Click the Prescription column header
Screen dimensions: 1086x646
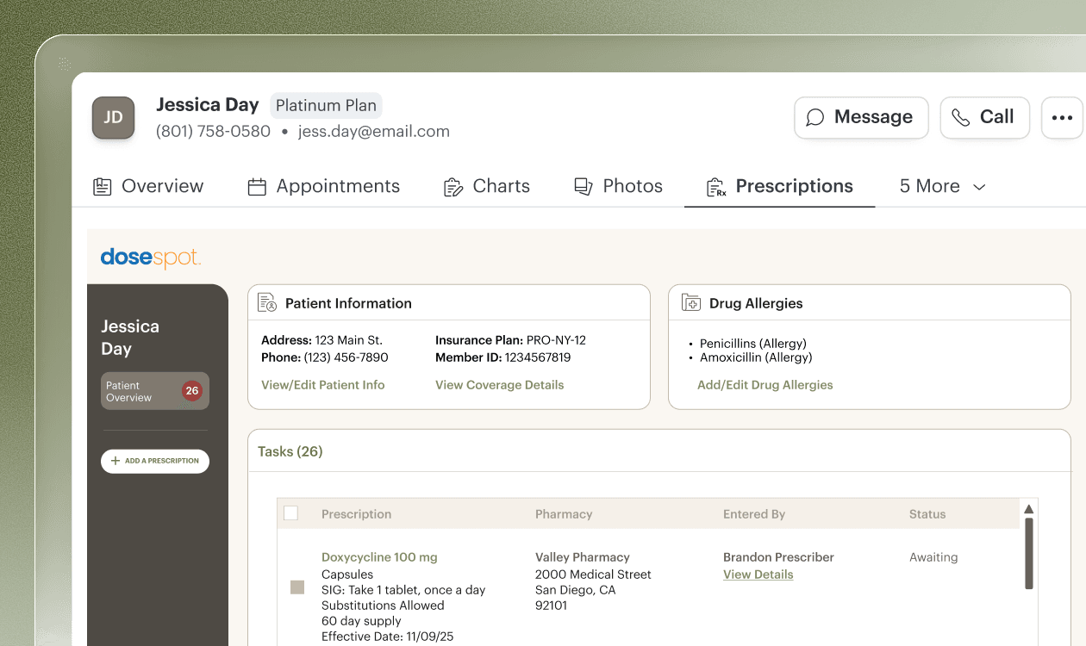tap(357, 514)
